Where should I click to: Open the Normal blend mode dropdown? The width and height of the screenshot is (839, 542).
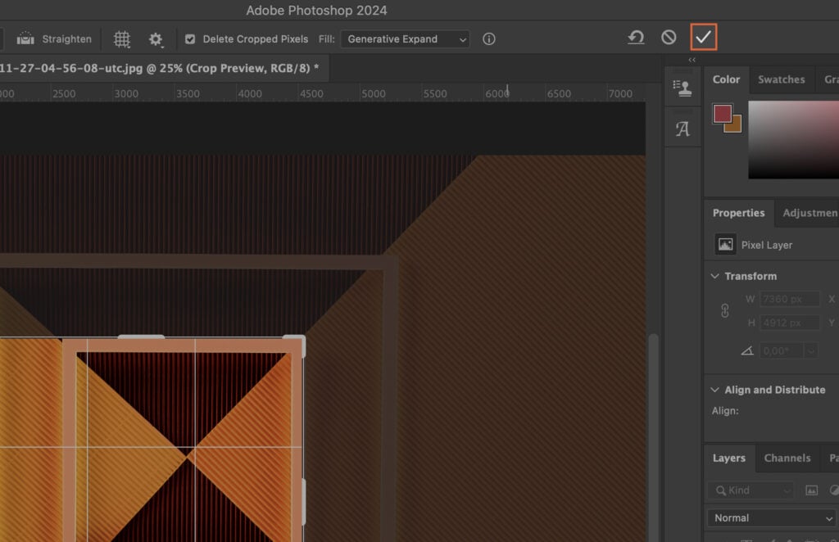pos(770,517)
